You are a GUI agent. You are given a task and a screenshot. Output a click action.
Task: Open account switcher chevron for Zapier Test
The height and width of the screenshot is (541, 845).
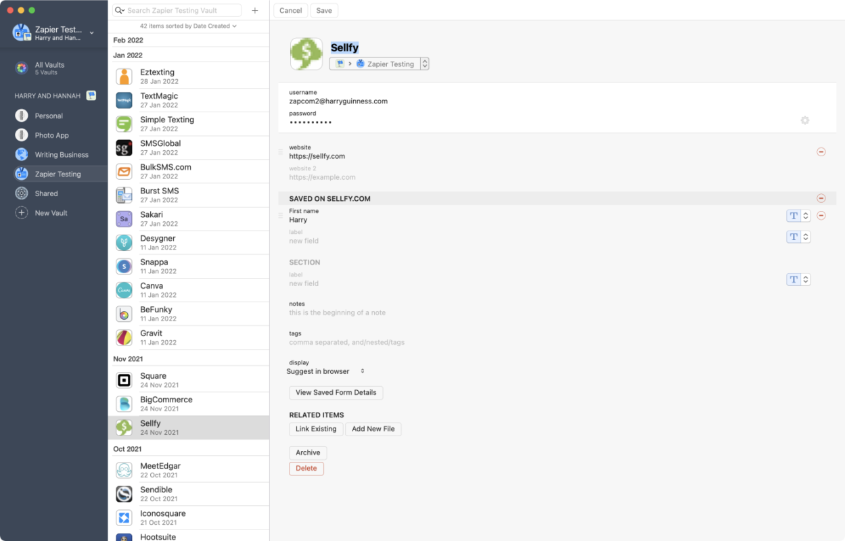pos(91,32)
